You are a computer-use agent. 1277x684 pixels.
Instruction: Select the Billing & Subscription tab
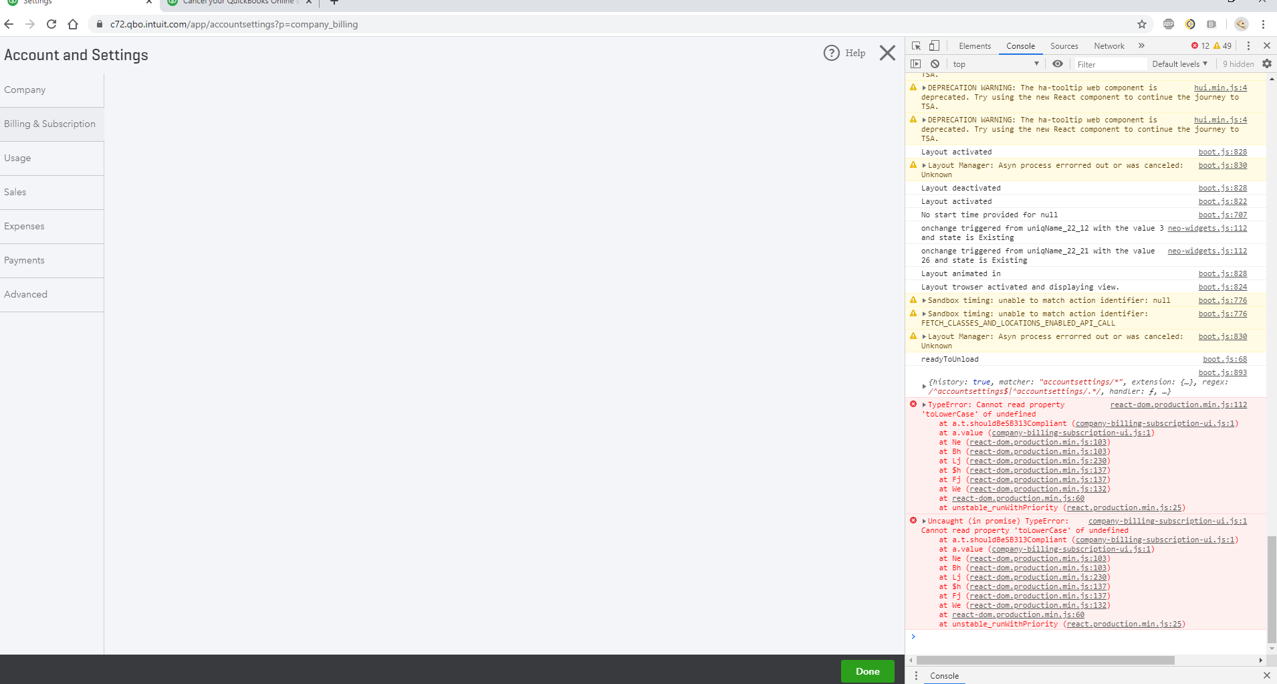pyautogui.click(x=52, y=124)
